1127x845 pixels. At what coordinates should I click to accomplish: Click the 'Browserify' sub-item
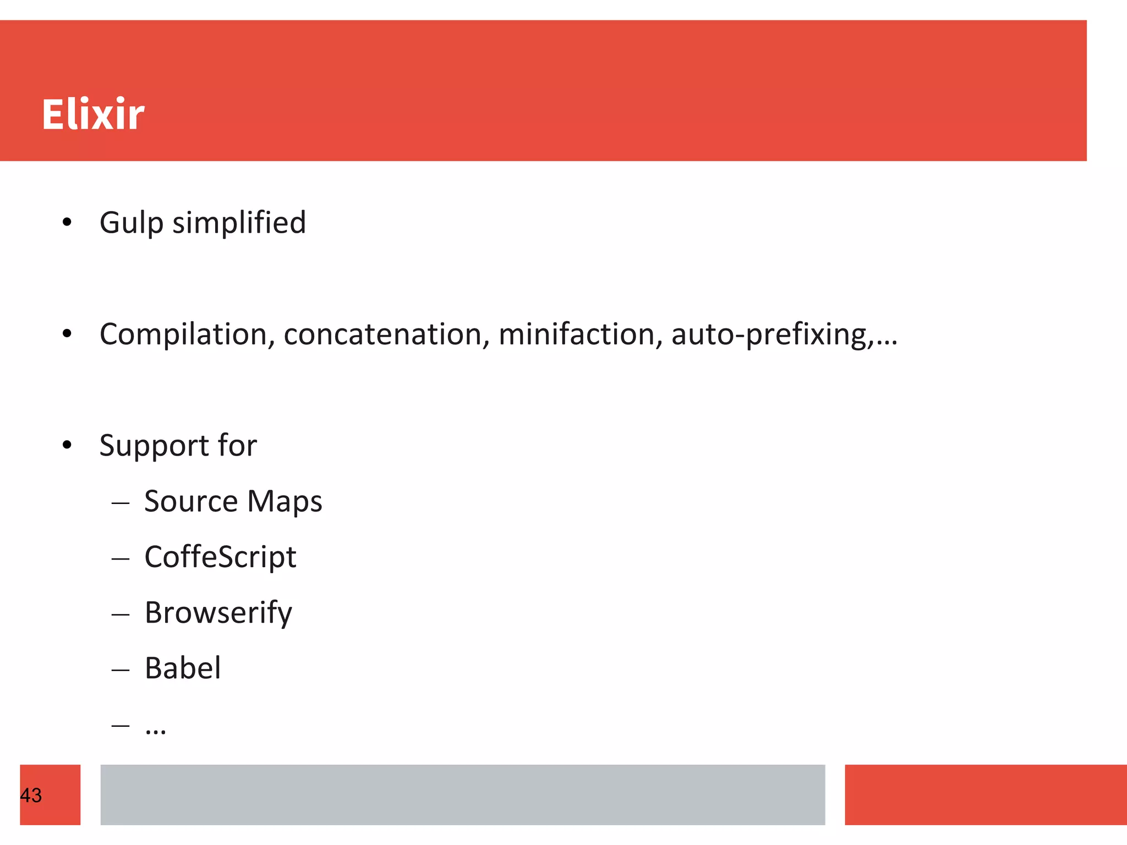click(218, 613)
